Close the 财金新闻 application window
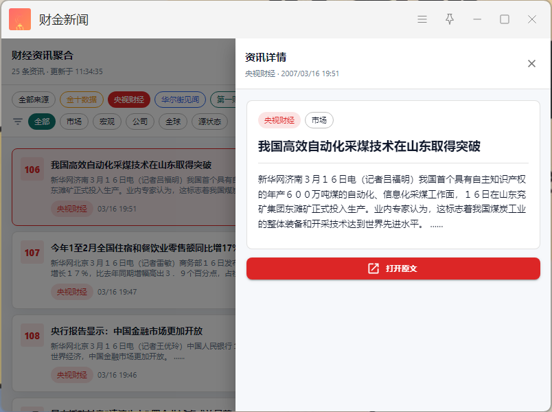Image resolution: width=552 pixels, height=412 pixels. (x=532, y=19)
